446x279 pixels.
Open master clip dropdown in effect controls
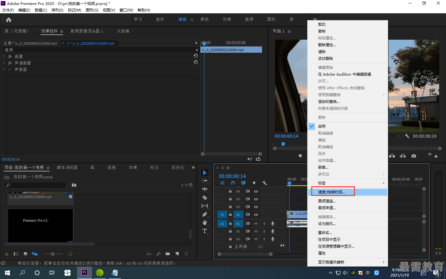tap(63, 43)
